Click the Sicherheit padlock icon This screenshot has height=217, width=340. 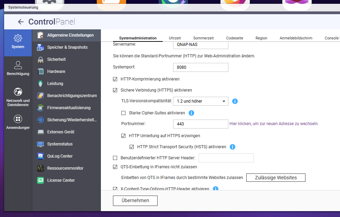40,59
